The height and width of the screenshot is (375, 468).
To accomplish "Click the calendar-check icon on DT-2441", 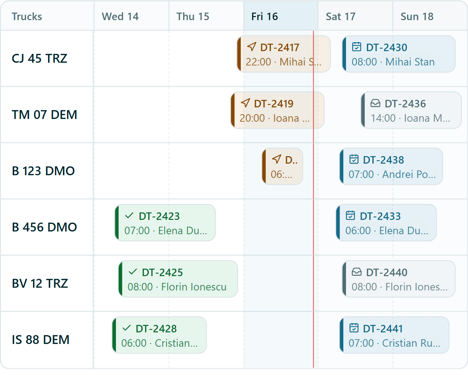I will coord(354,328).
